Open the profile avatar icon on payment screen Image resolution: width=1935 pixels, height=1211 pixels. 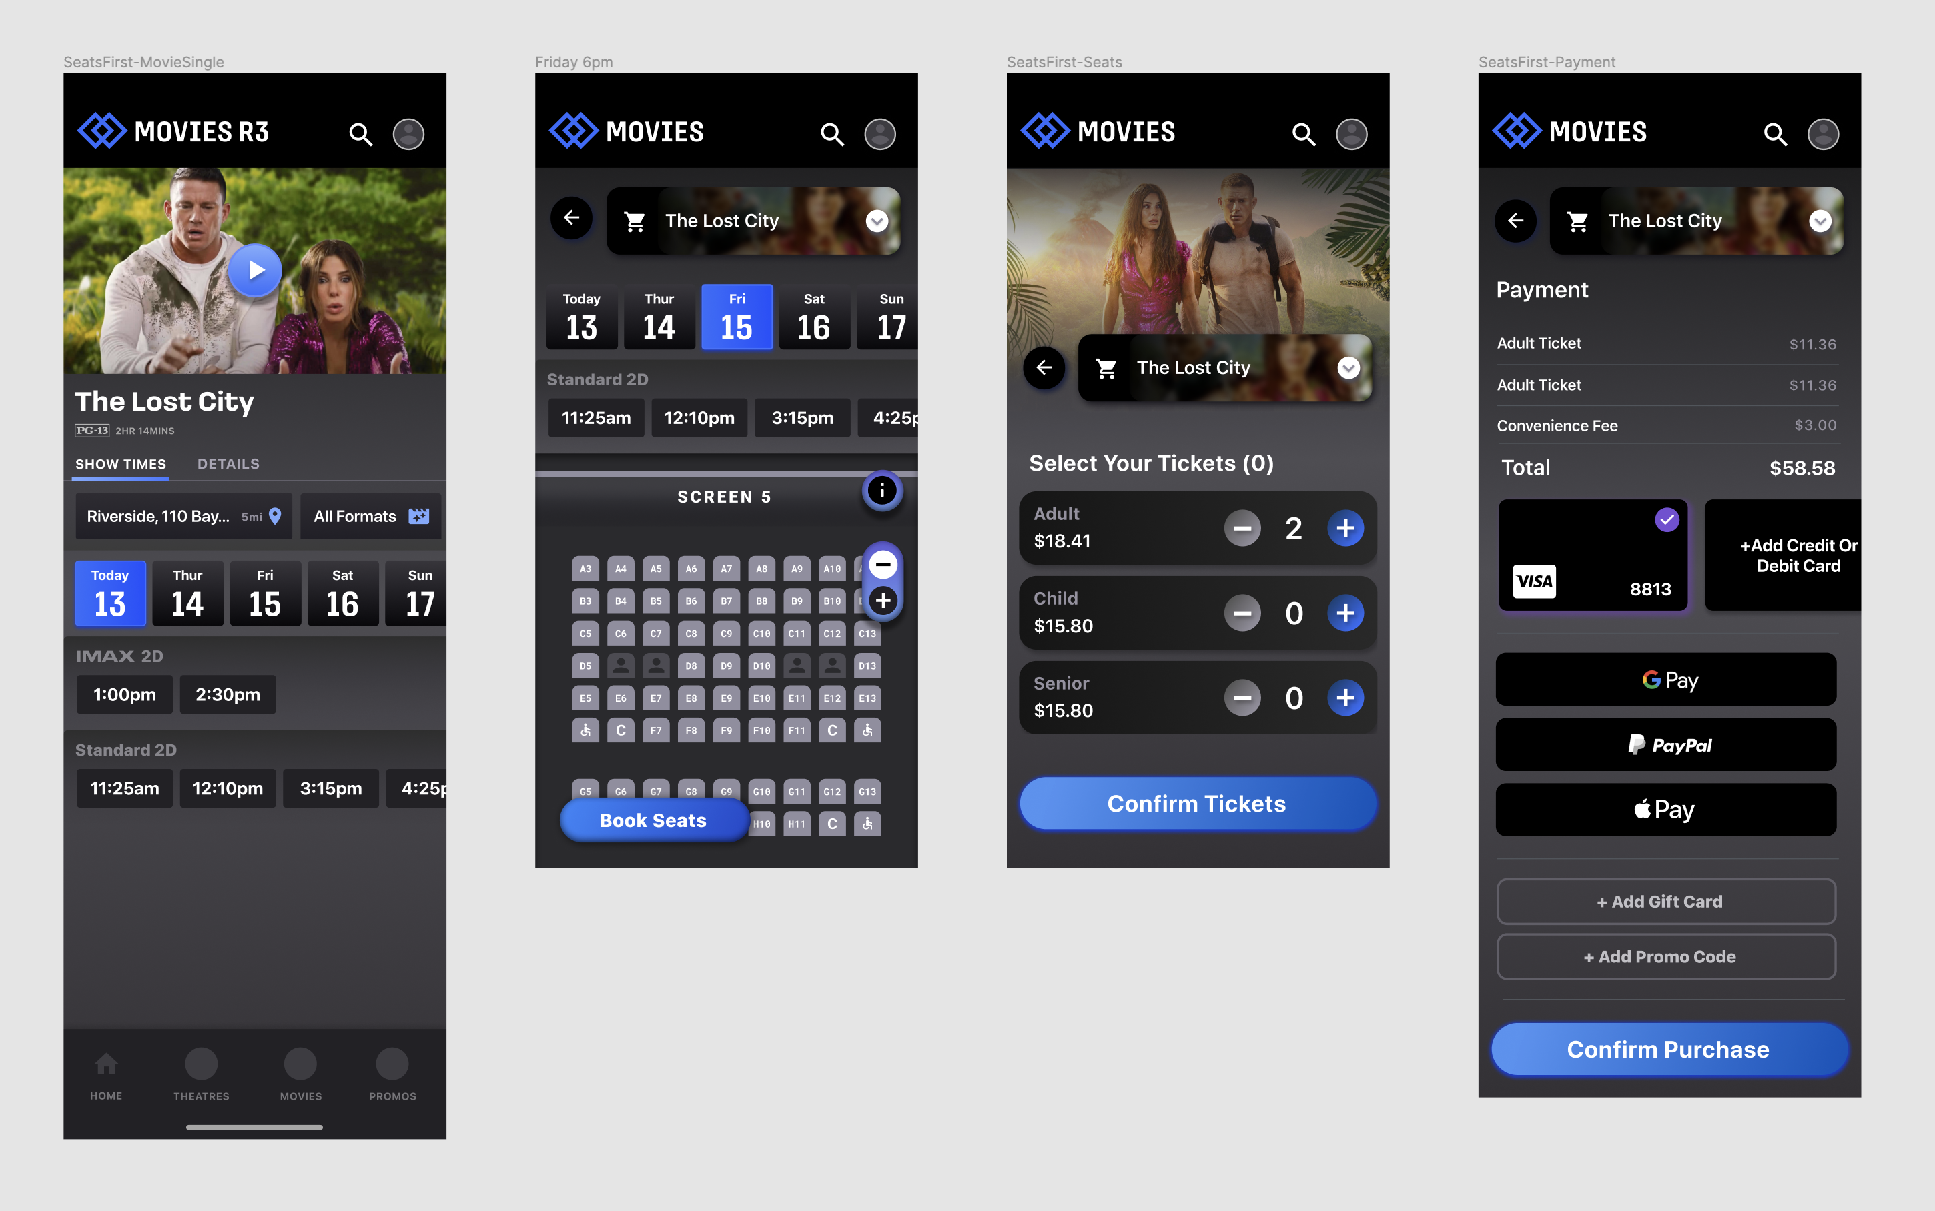[x=1824, y=135]
